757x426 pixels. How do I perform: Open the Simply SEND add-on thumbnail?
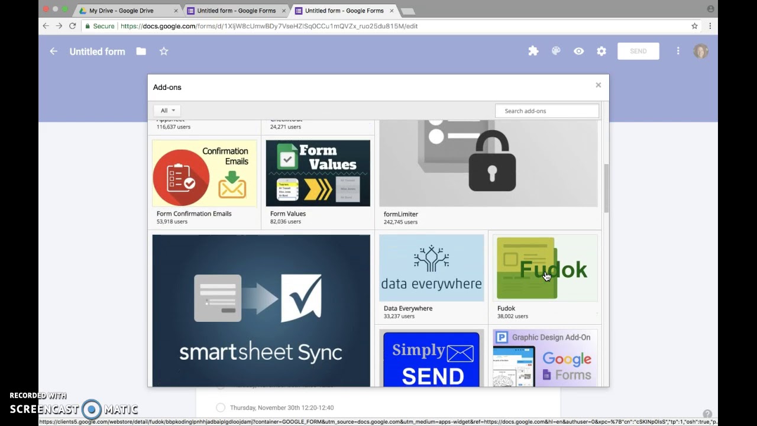432,358
